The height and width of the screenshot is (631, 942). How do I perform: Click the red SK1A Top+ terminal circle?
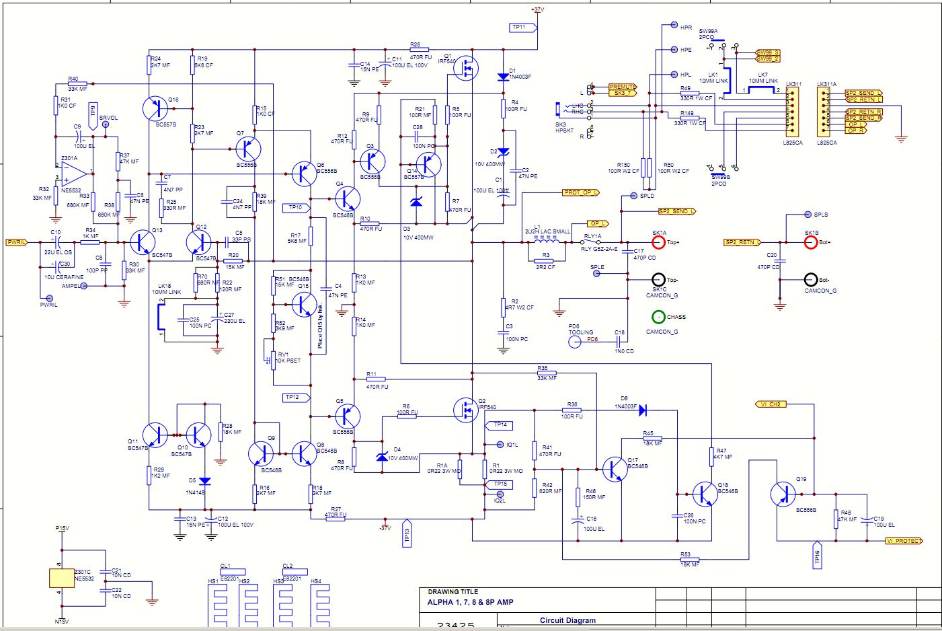(659, 242)
